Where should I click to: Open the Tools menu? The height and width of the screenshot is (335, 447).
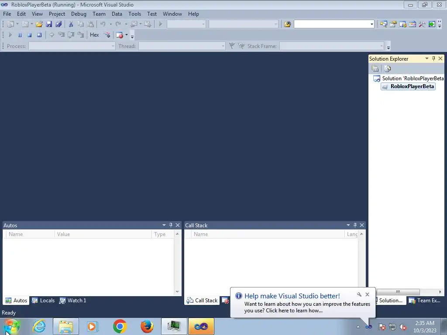click(x=134, y=14)
